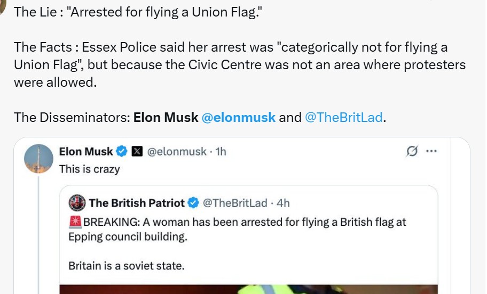Click the X affiliate badge next to Elon Musk
487x294 pixels.
[137, 152]
